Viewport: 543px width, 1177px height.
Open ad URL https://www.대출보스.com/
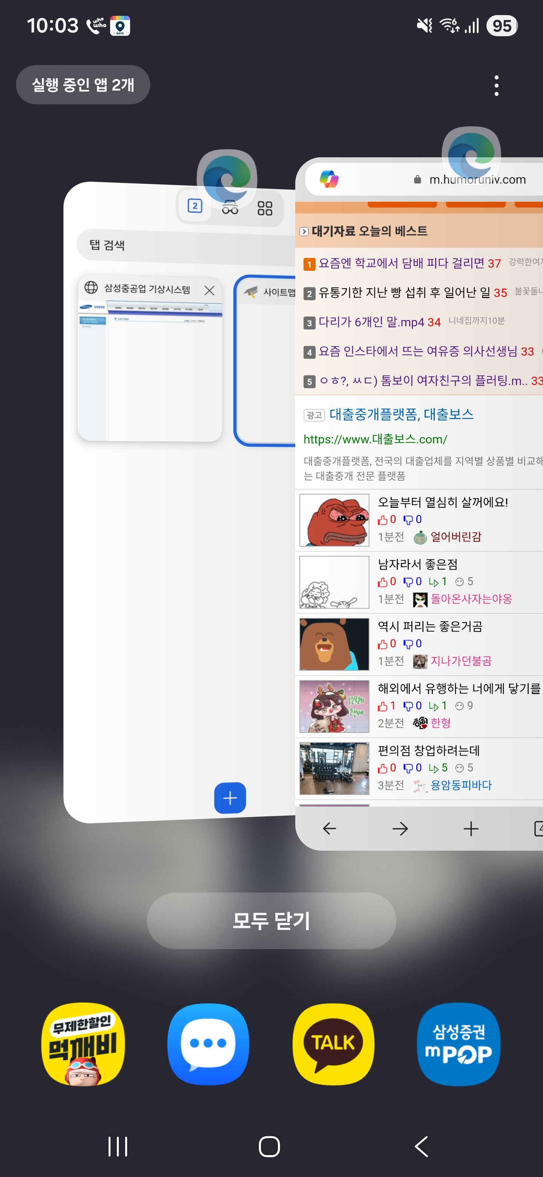tap(376, 439)
